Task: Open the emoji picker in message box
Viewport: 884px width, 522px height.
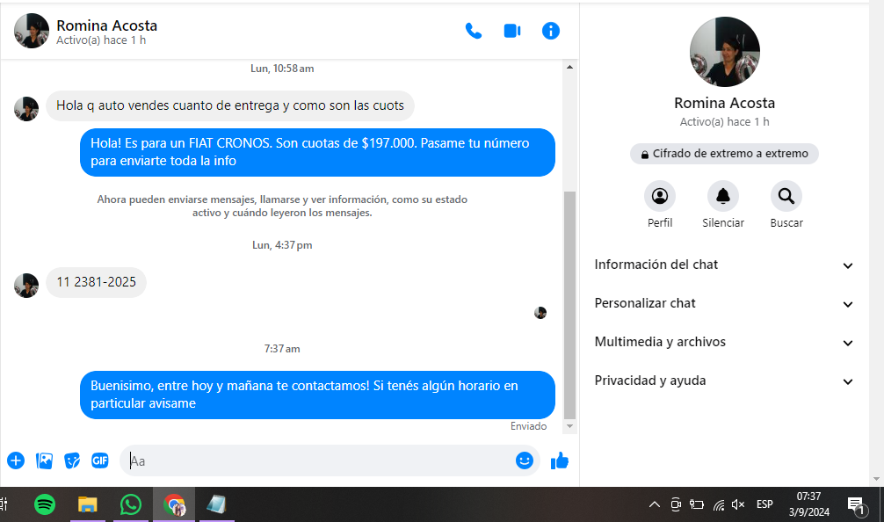Action: pos(525,460)
